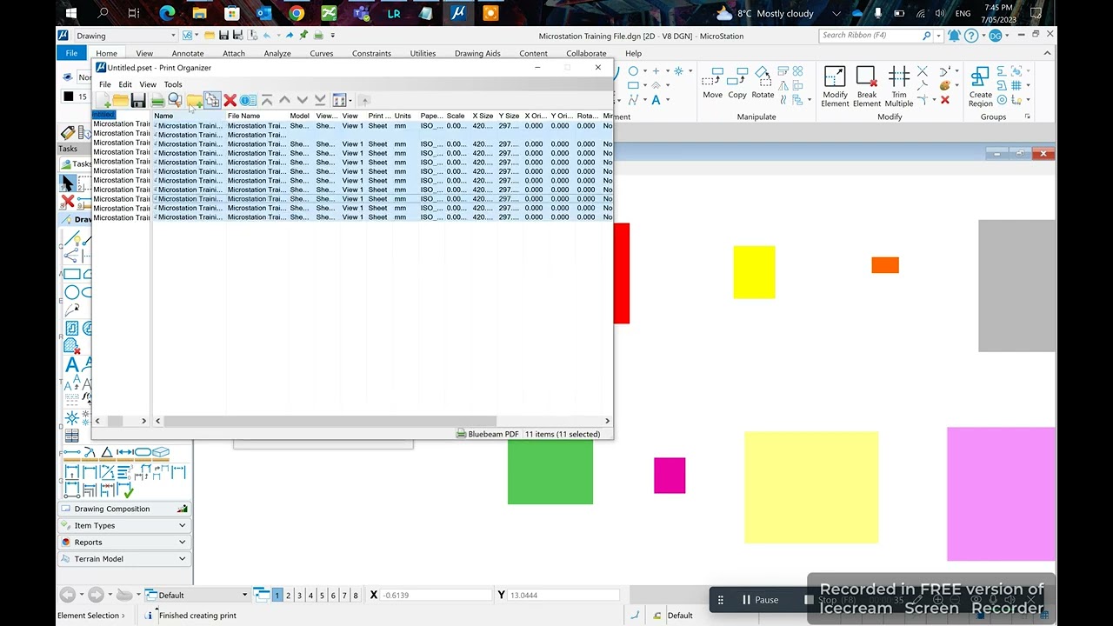Open Print Preview magnifier icon in Print Organizer
The width and height of the screenshot is (1113, 626).
[x=175, y=101]
